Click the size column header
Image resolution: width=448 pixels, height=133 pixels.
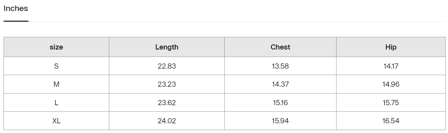[56, 47]
